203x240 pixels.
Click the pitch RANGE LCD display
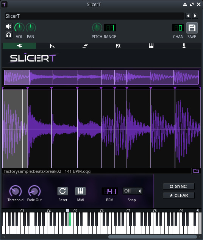coord(110,28)
